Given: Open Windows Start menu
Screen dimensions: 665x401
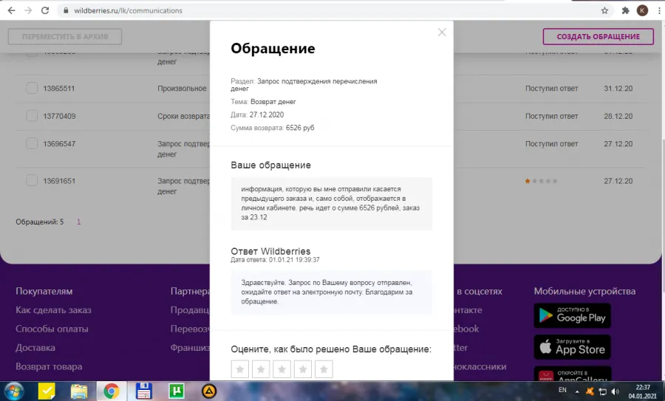Looking at the screenshot, I should pos(13,391).
